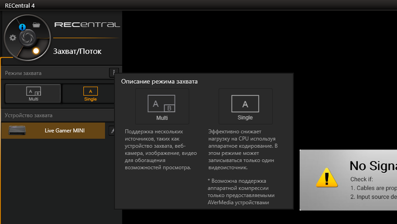Image resolution: width=397 pixels, height=224 pixels.
Task: Click the Single mode description paragraph
Action: click(x=243, y=150)
